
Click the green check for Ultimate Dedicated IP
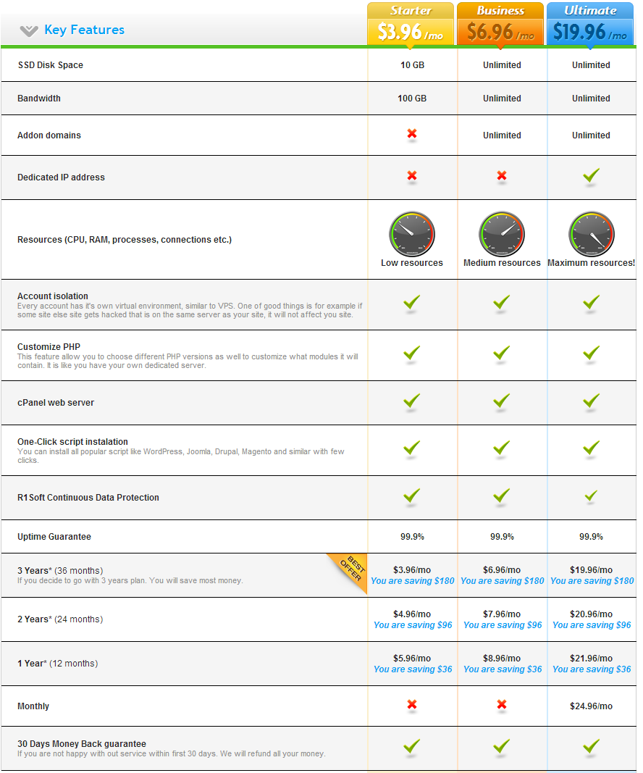click(591, 175)
